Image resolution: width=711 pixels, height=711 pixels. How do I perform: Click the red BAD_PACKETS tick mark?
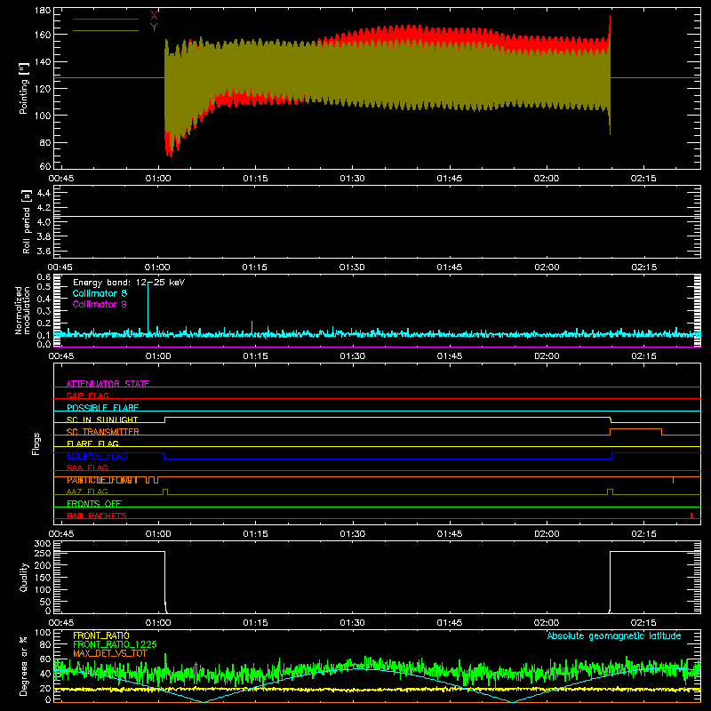[691, 515]
